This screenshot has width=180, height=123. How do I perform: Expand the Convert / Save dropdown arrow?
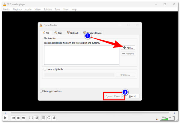tap(122, 96)
